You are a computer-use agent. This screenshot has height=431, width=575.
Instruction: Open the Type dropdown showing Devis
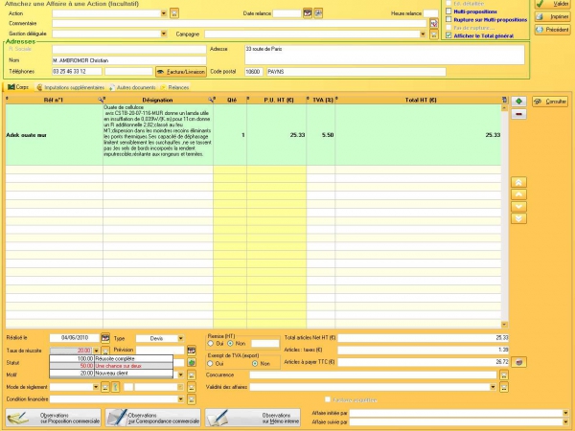click(x=181, y=338)
